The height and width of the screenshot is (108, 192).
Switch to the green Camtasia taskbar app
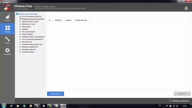point(50,106)
